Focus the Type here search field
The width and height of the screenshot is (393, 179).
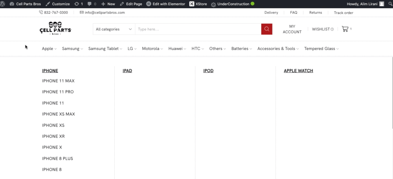tap(198, 29)
